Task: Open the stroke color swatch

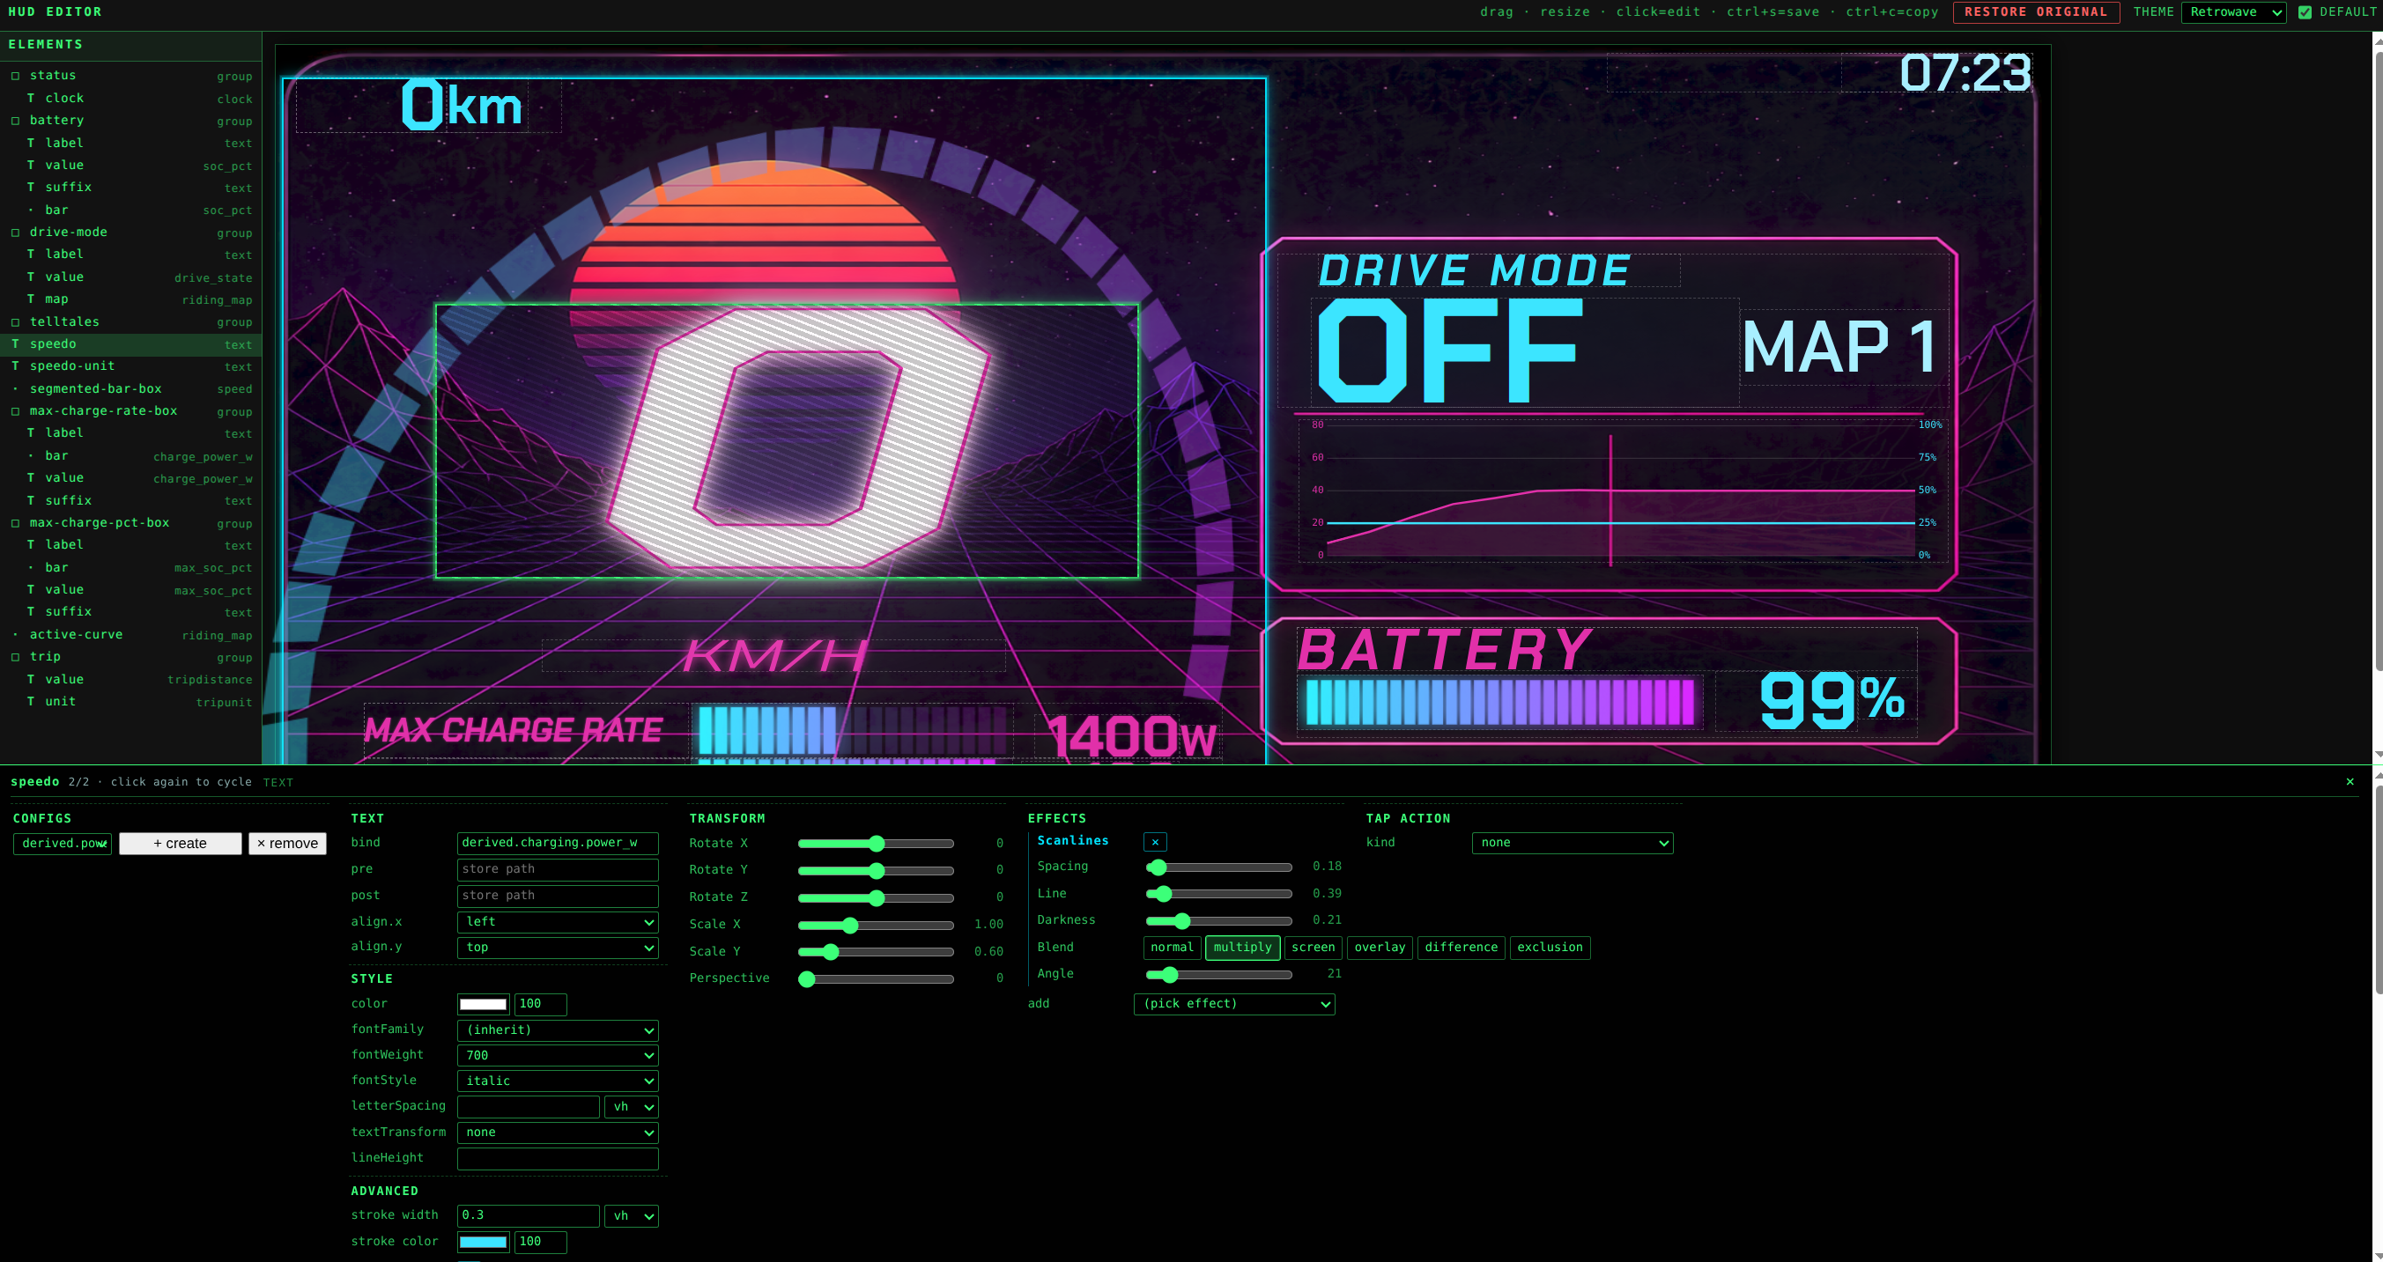Action: coord(483,1243)
